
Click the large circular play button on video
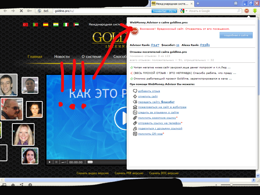click(x=122, y=118)
